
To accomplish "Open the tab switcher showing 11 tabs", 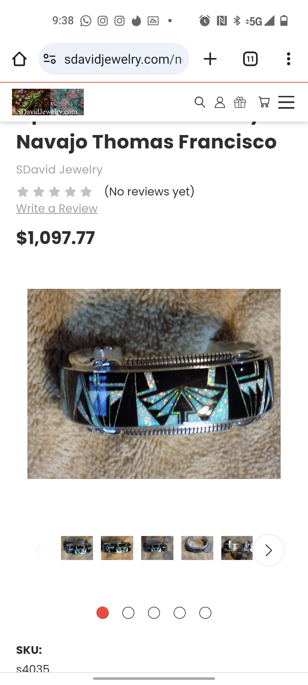I will click(250, 59).
